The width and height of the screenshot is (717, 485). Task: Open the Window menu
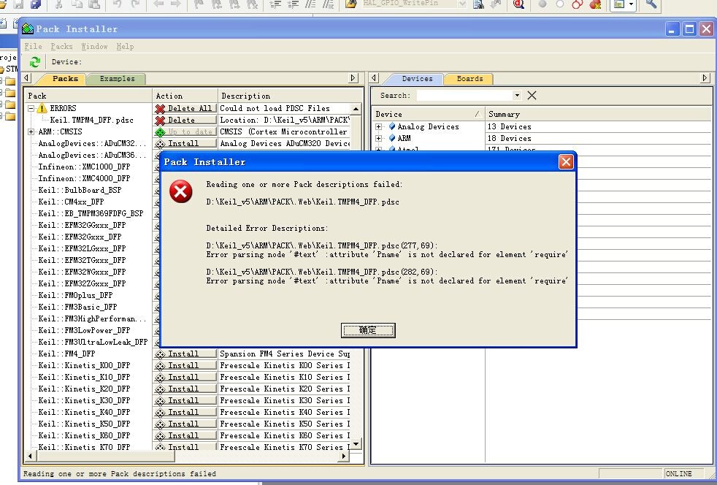(94, 46)
